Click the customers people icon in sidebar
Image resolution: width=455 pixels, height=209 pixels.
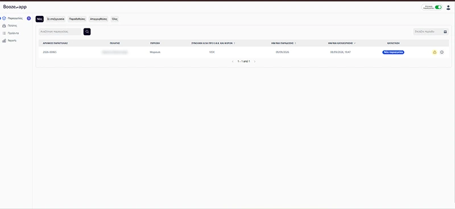pos(4,26)
